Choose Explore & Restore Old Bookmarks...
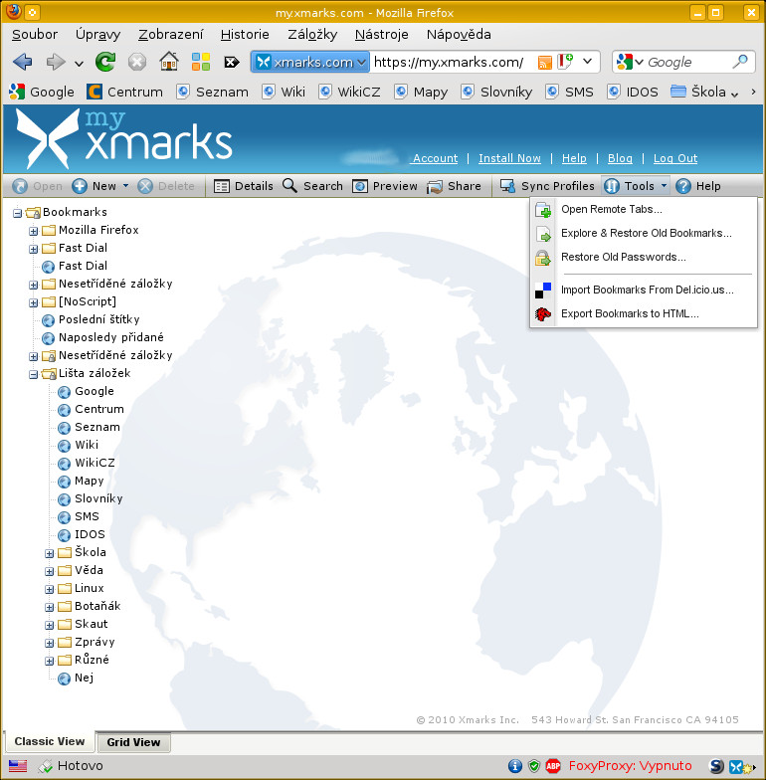766x780 pixels. point(644,233)
